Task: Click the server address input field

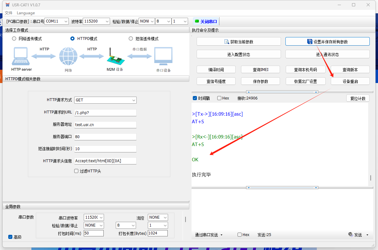Action: point(105,125)
